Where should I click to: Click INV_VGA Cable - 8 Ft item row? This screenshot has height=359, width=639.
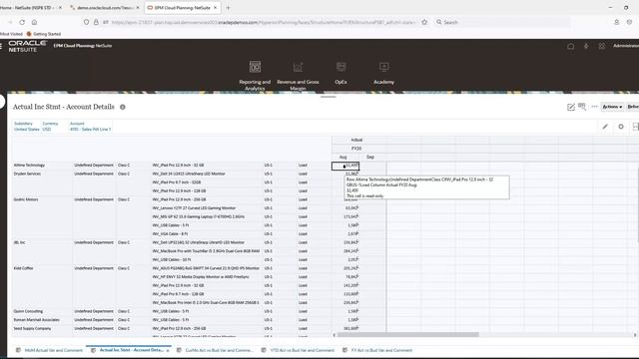171,234
